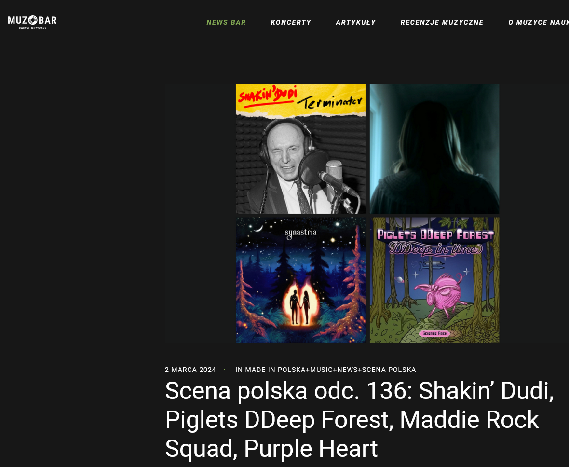
Task: Click the Portal Muzyczny tagline
Action: (x=33, y=28)
